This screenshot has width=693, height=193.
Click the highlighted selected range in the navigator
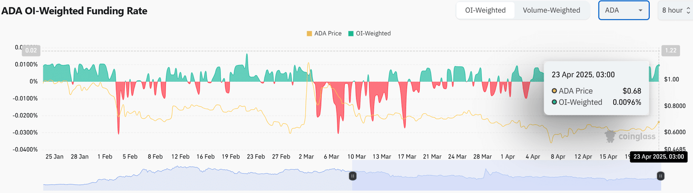pyautogui.click(x=507, y=176)
